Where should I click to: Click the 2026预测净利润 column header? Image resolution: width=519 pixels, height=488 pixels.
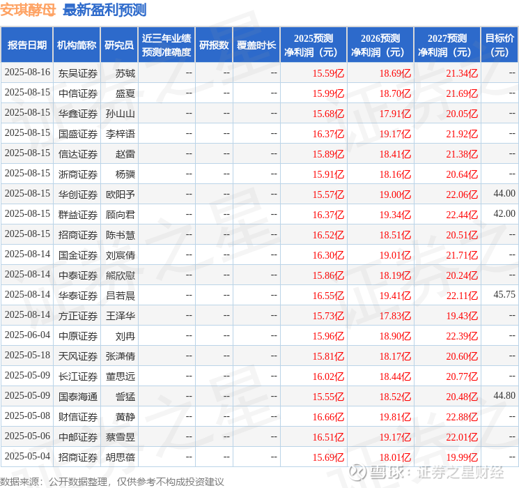coord(380,45)
